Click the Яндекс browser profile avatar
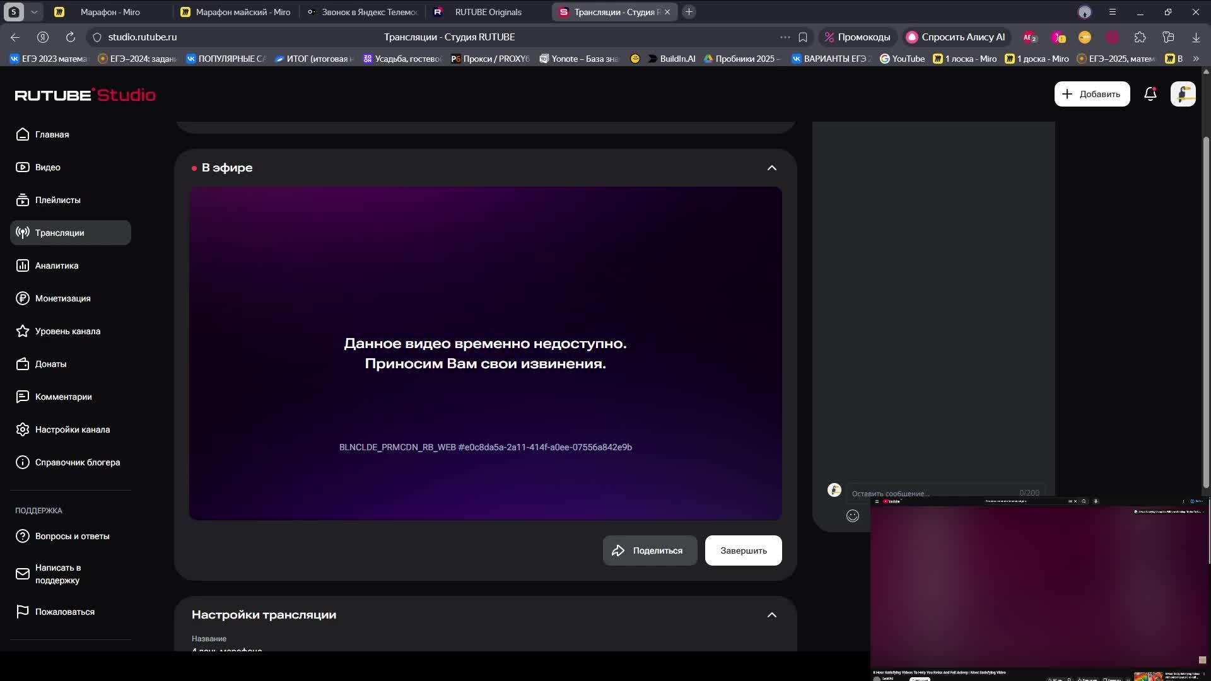Image resolution: width=1211 pixels, height=681 pixels. [x=1084, y=12]
